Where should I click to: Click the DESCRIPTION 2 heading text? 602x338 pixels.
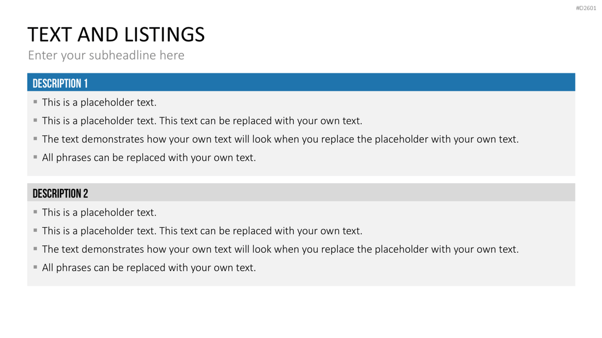61,194
